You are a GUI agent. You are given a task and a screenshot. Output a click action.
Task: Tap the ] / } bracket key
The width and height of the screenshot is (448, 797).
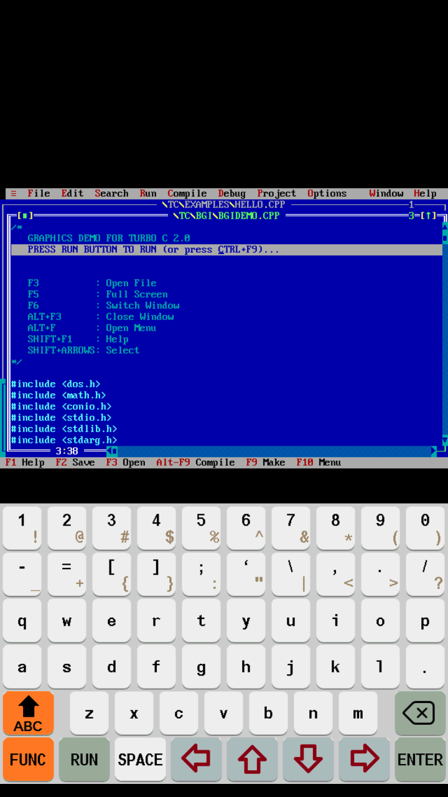coord(157,574)
